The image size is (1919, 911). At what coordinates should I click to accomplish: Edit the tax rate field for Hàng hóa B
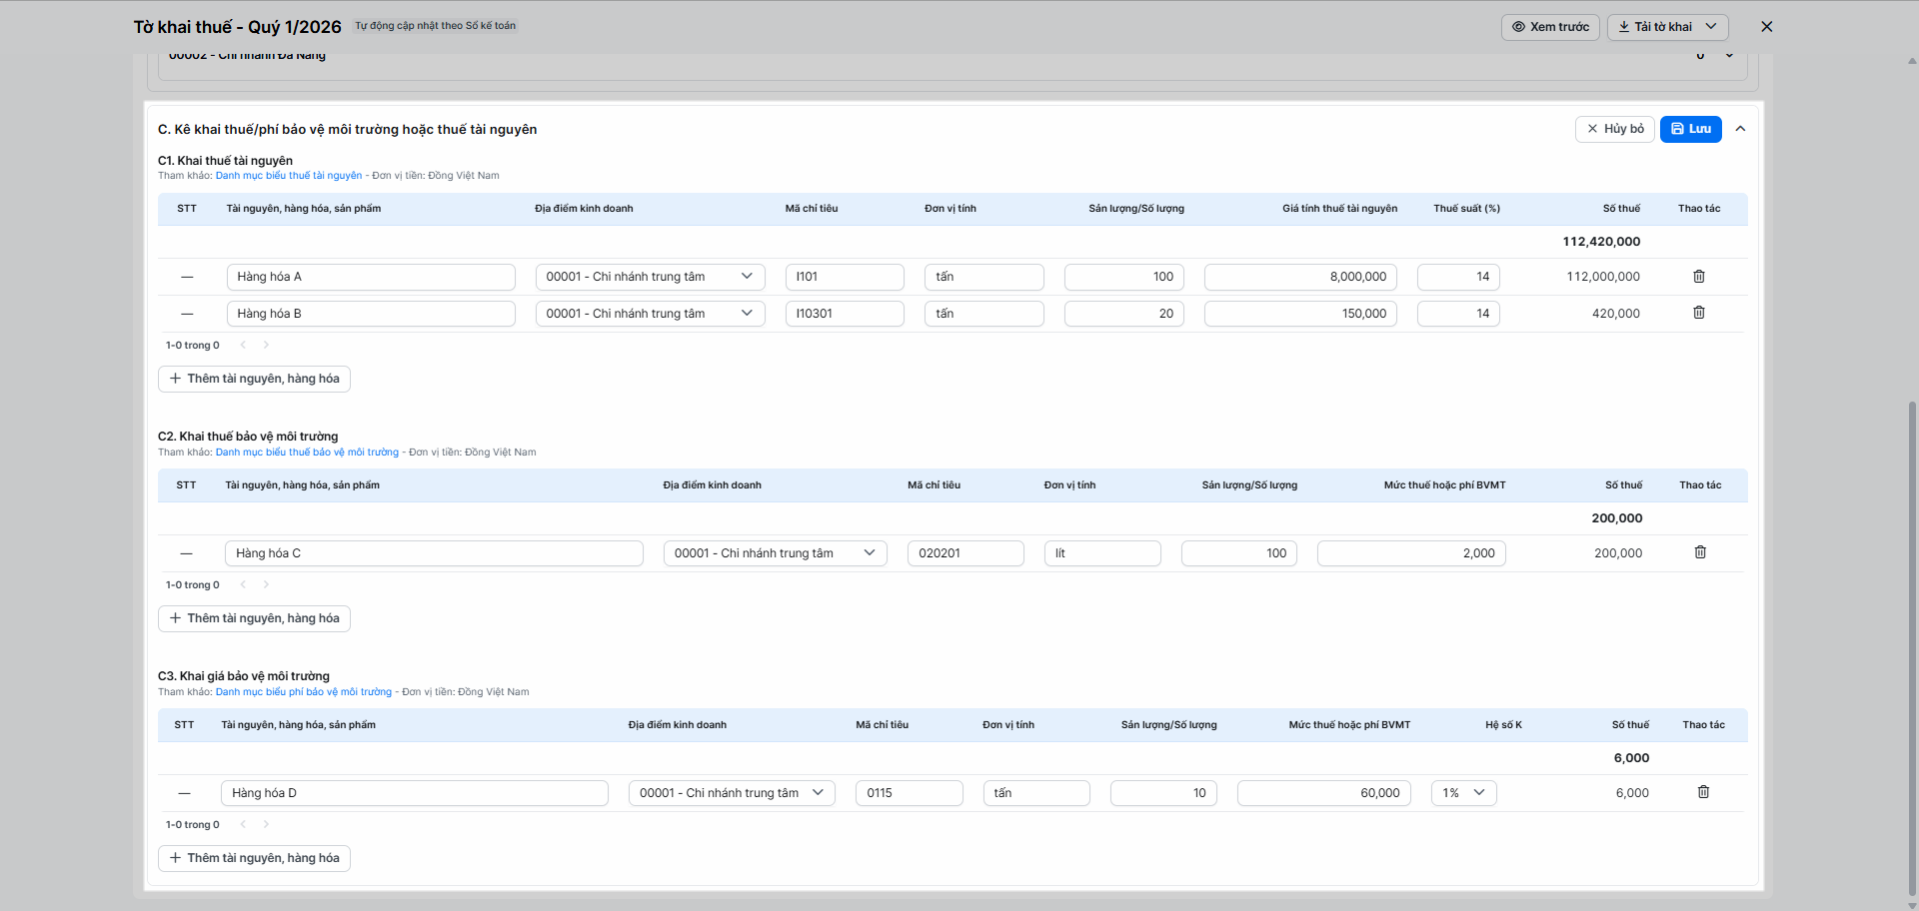(x=1457, y=314)
